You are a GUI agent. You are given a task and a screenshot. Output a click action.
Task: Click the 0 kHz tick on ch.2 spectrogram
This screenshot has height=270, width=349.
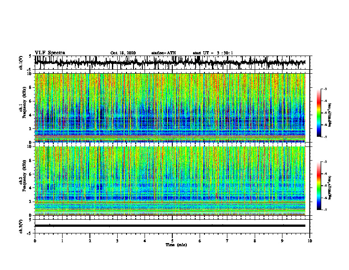(30, 215)
